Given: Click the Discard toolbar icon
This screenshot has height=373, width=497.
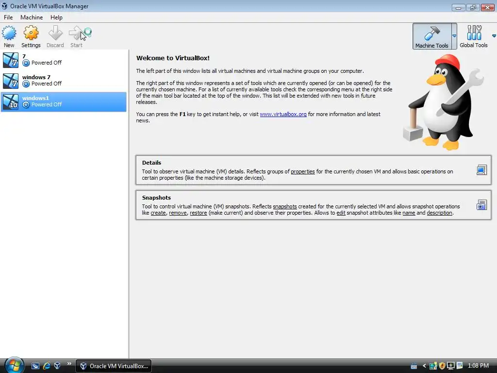Looking at the screenshot, I should (x=55, y=36).
